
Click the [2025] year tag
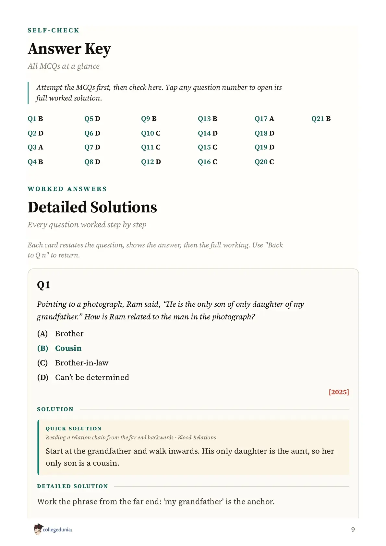click(x=339, y=392)
